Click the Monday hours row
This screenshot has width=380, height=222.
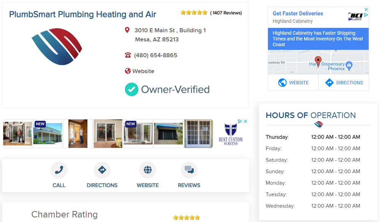pos(313,183)
